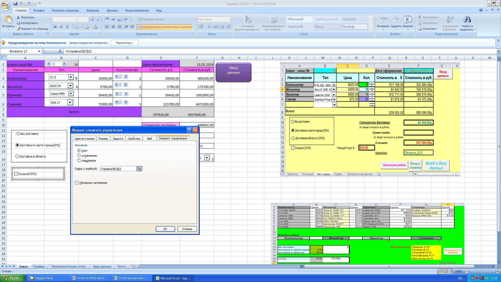The width and height of the screenshot is (501, 282).
Task: Open the Name Box dropdown arrow
Action: (39, 51)
